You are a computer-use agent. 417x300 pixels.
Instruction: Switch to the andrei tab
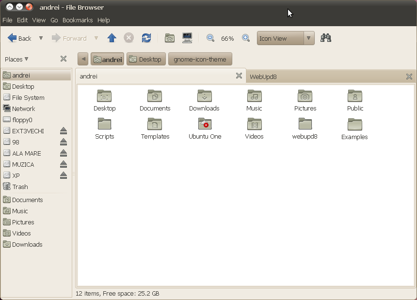point(160,76)
